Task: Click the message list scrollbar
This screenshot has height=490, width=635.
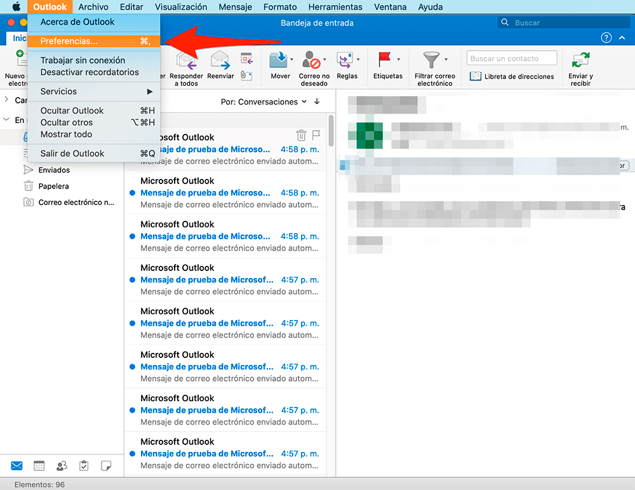Action: click(x=331, y=131)
